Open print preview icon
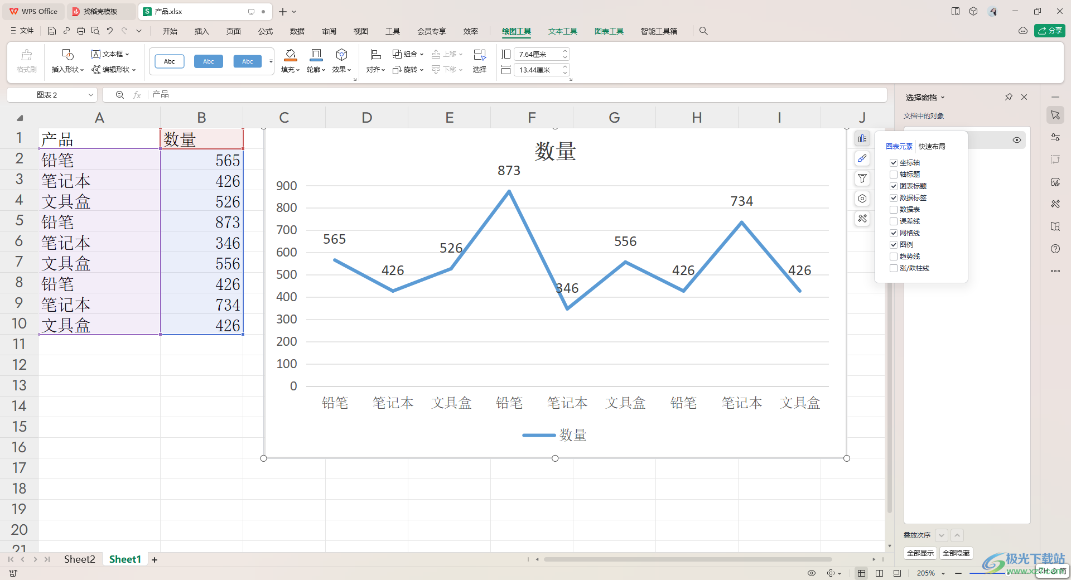This screenshot has width=1071, height=580. [95, 31]
